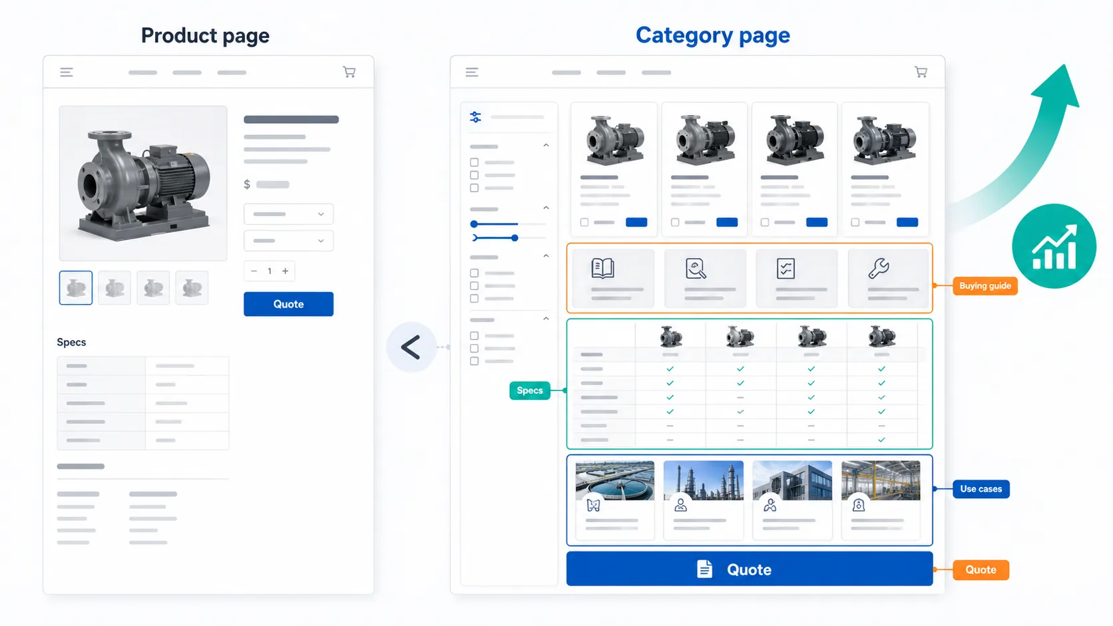
Task: Click the document icon on Quote bar
Action: [x=704, y=569]
